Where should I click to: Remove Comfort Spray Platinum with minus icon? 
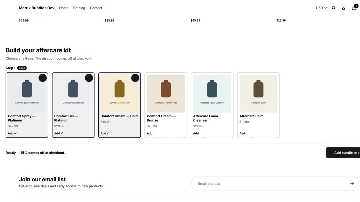[43, 78]
